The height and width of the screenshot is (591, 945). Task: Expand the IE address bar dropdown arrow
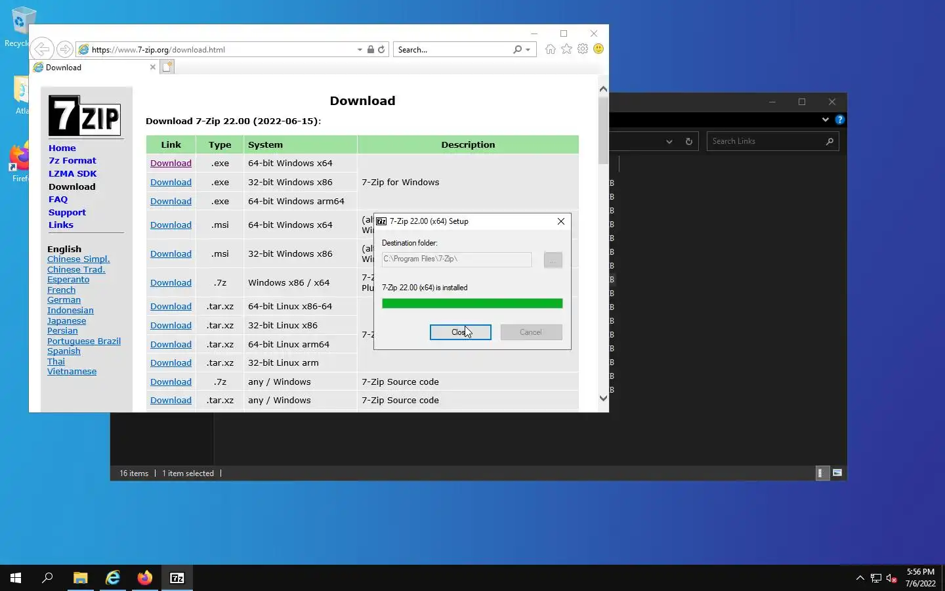point(360,49)
